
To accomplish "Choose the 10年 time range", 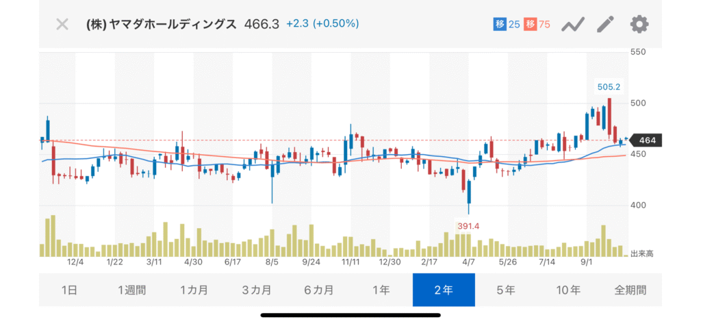I will click(568, 290).
